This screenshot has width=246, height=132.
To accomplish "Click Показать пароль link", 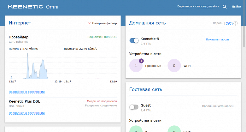I will click(218, 39).
